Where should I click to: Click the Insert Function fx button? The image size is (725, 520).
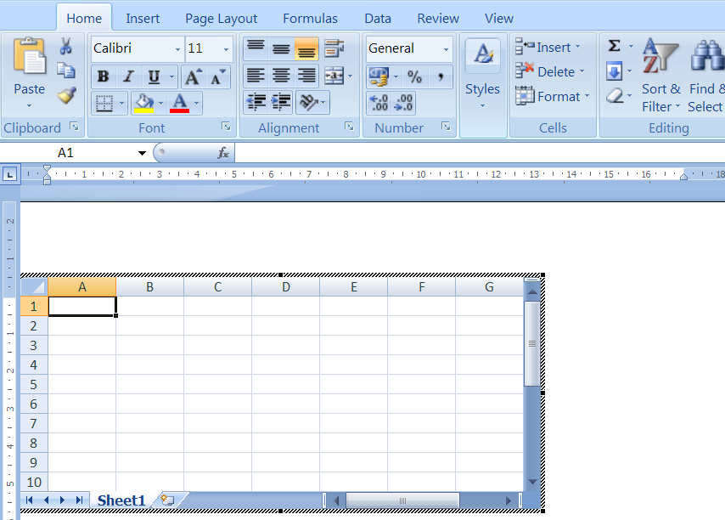coord(223,153)
